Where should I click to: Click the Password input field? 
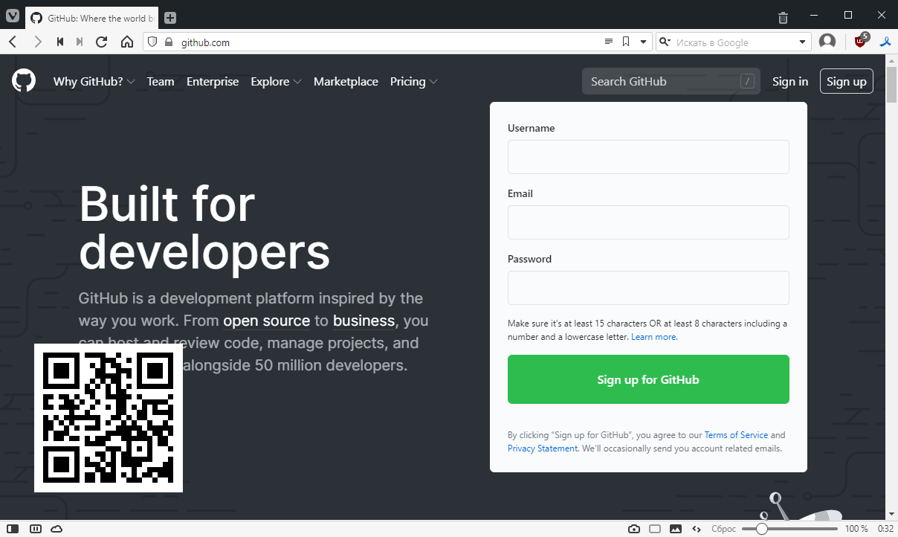[648, 288]
